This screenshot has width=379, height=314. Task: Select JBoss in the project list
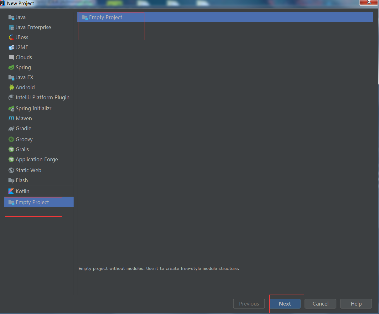click(x=39, y=38)
